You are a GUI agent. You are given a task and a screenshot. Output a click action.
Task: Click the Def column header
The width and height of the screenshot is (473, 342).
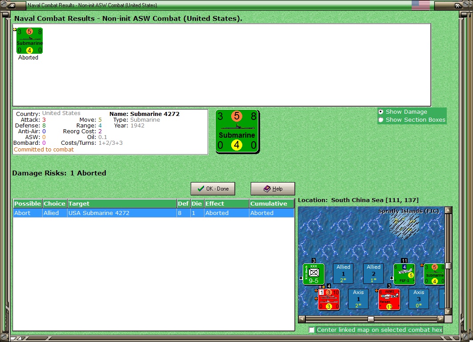tap(184, 204)
